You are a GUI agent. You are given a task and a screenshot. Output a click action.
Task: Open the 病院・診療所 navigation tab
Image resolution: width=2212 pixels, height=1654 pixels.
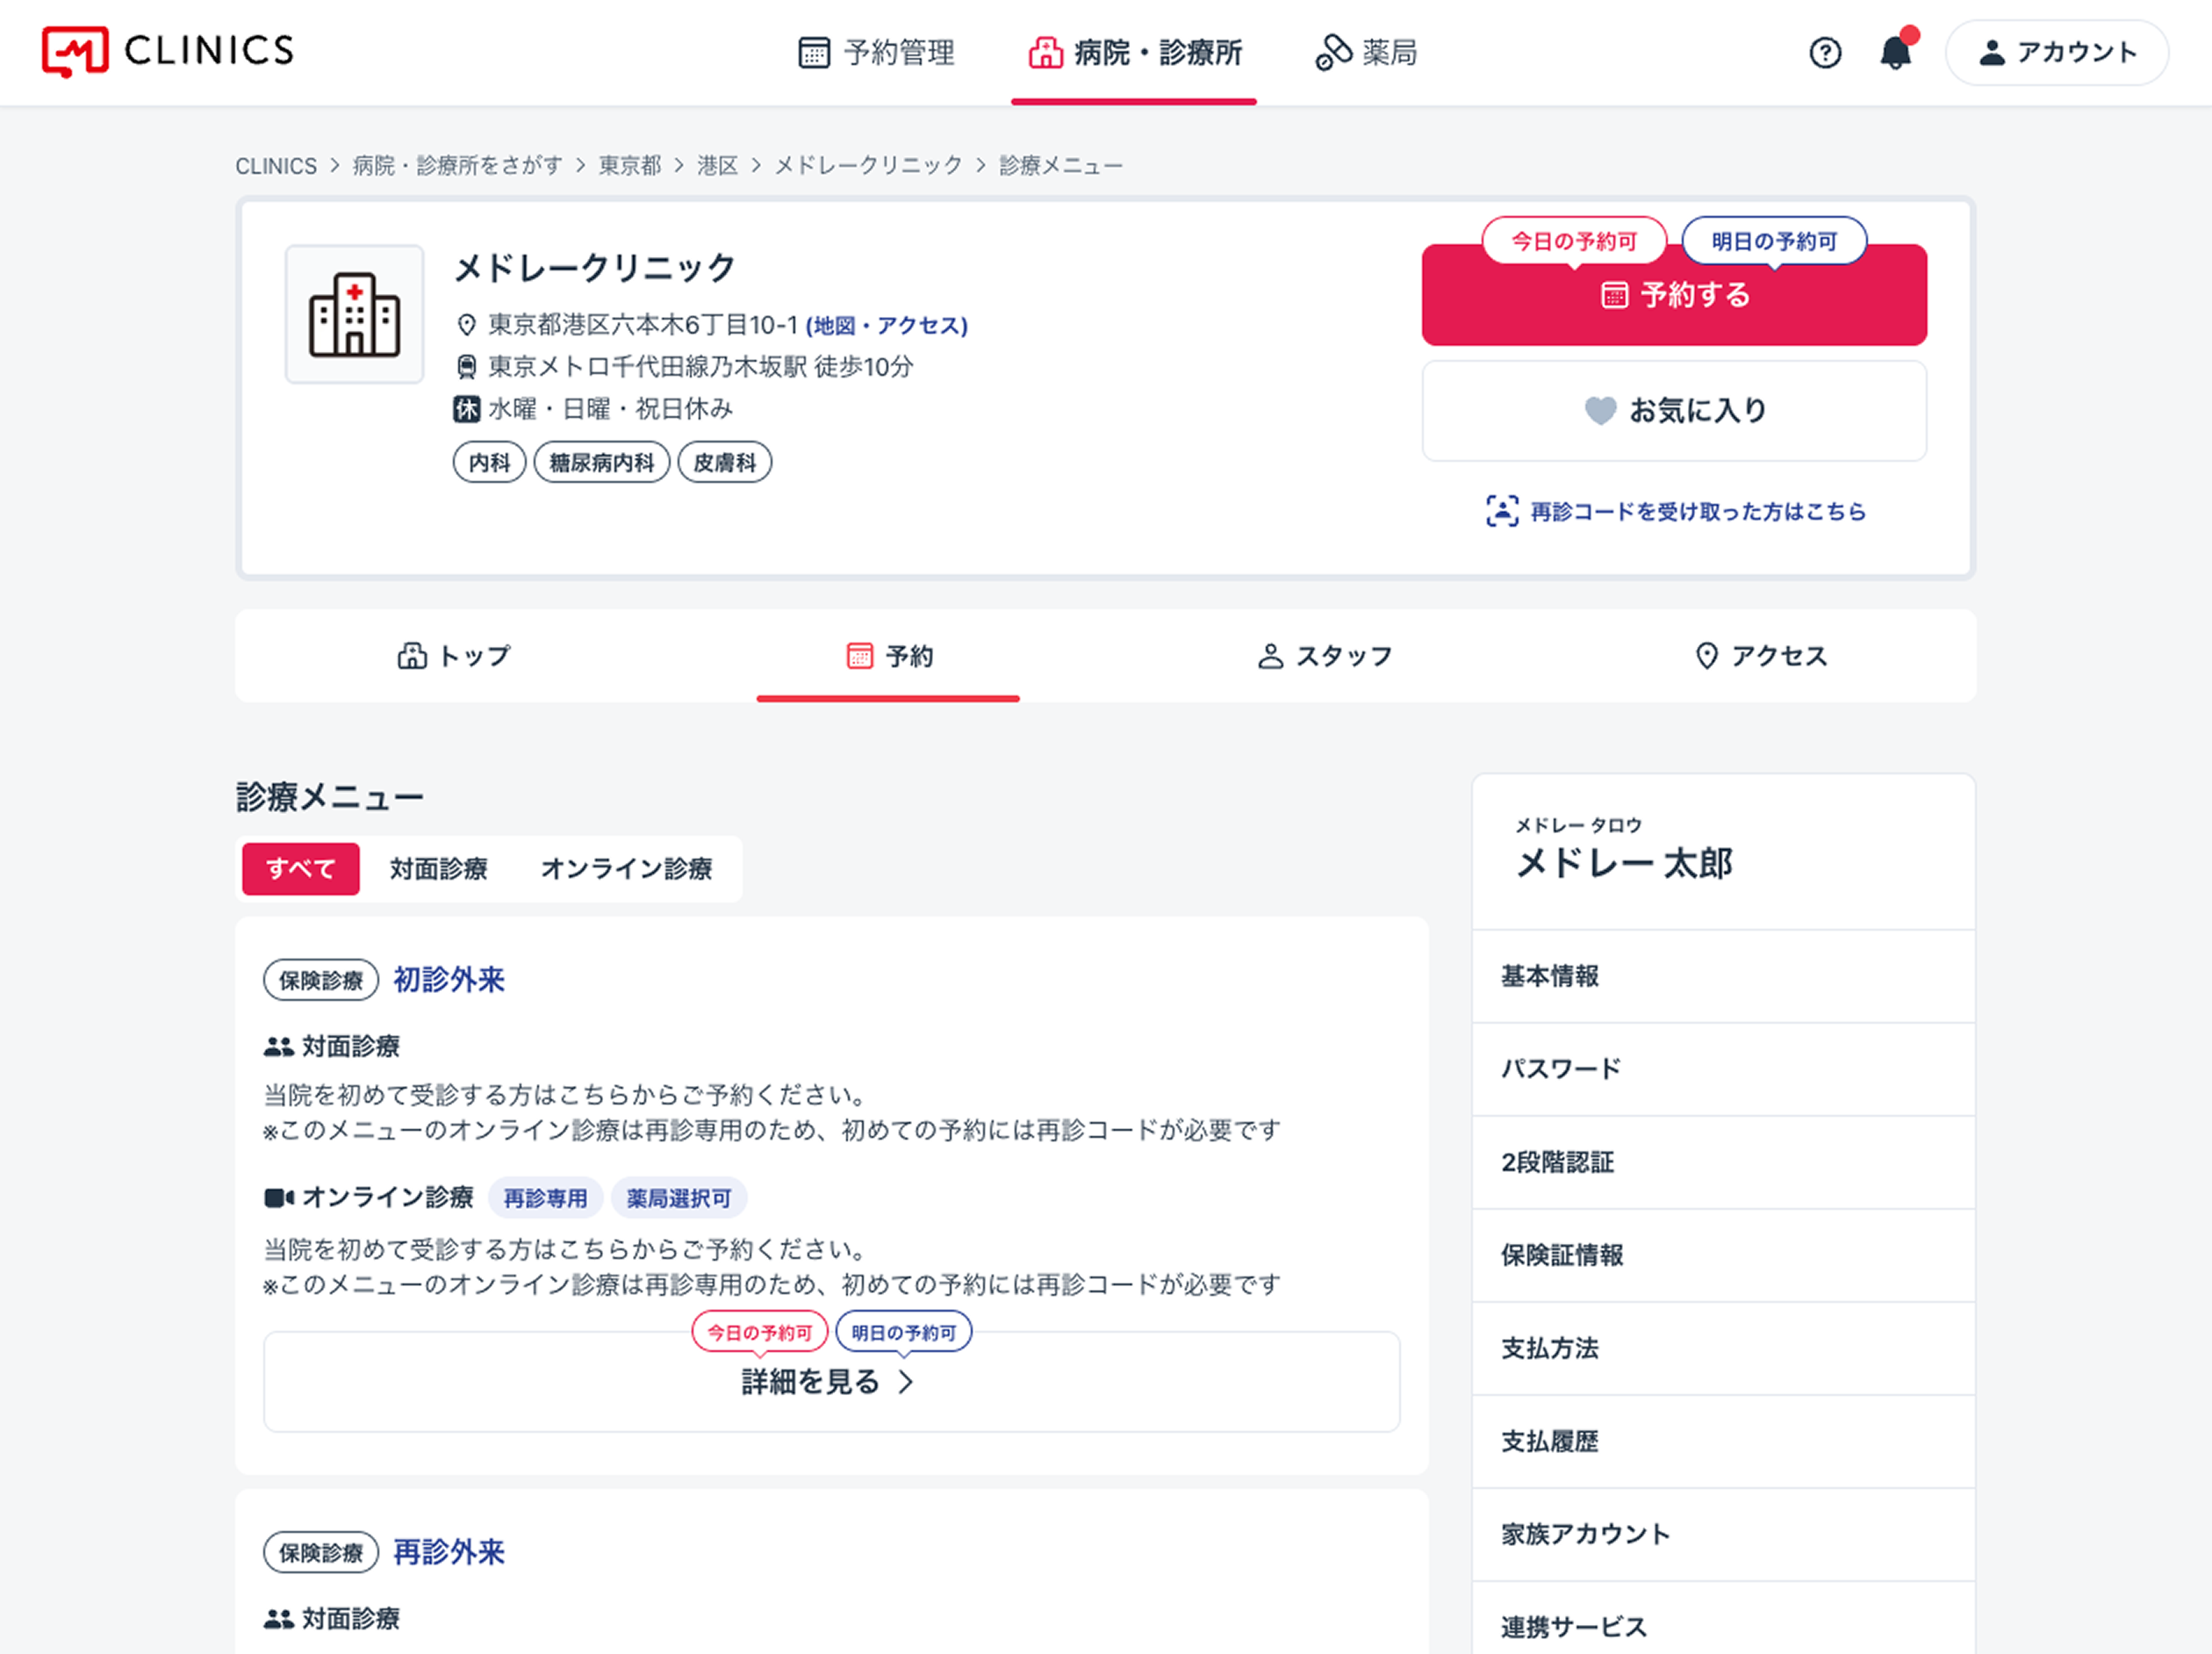click(x=1134, y=52)
